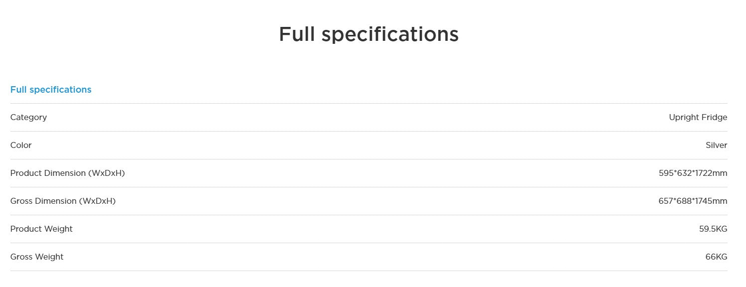
Task: Select the Upright Fridge value
Action: click(x=698, y=118)
